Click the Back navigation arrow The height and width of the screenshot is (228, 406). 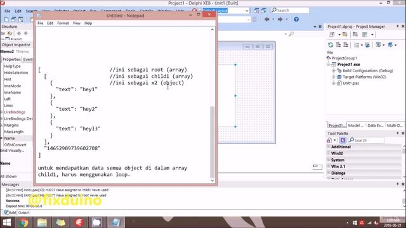266,20
